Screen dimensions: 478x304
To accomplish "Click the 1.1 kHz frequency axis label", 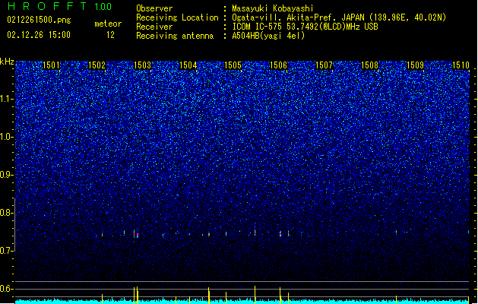I will point(7,99).
